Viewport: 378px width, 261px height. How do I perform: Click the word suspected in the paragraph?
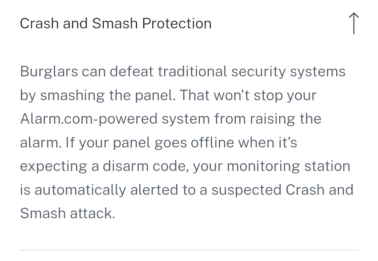246,190
